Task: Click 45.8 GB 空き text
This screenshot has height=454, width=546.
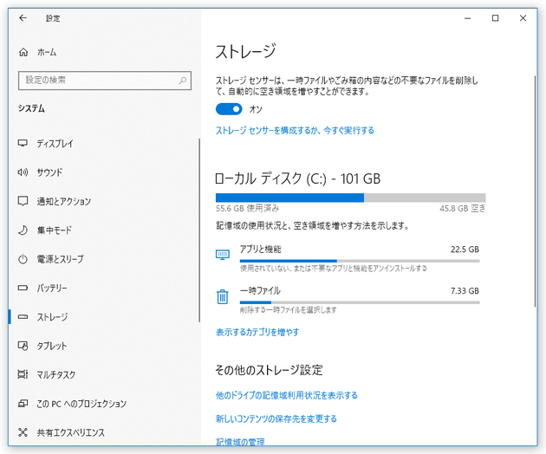Action: [462, 208]
